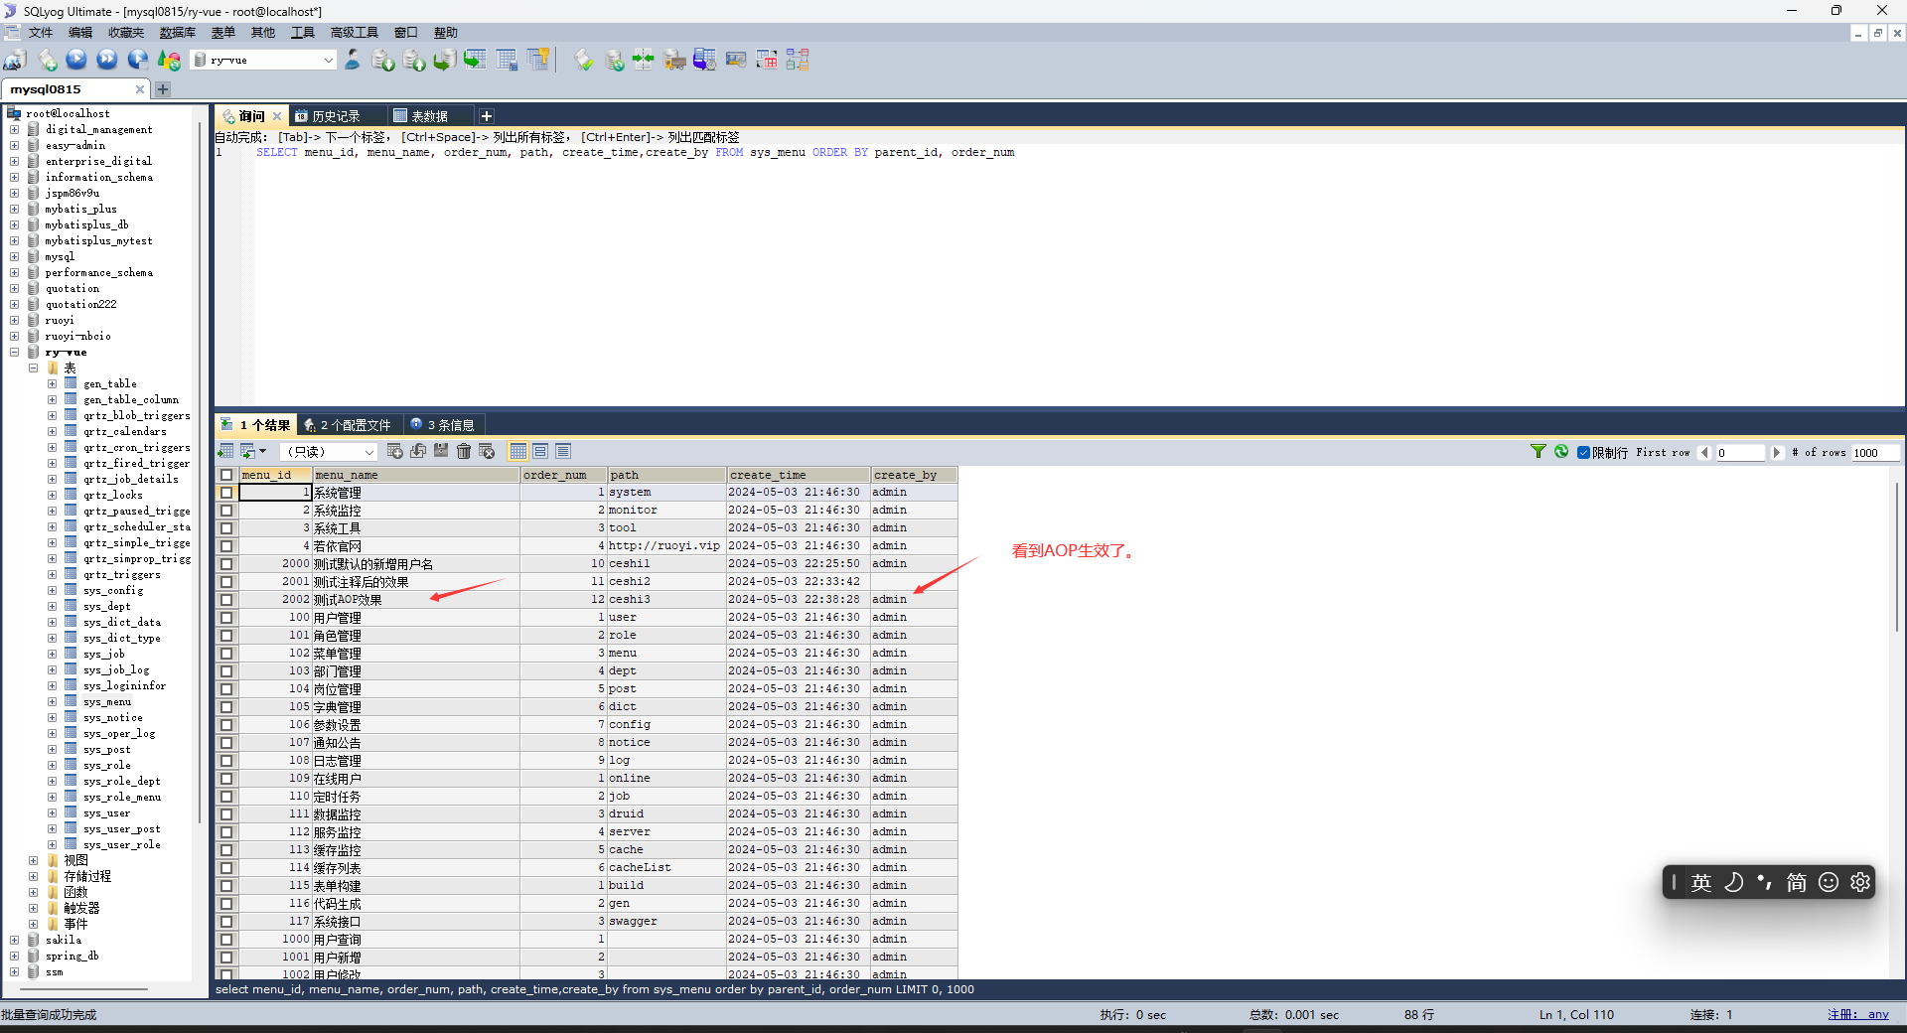Click the refresh result icon
The width and height of the screenshot is (1907, 1033).
point(1561,452)
